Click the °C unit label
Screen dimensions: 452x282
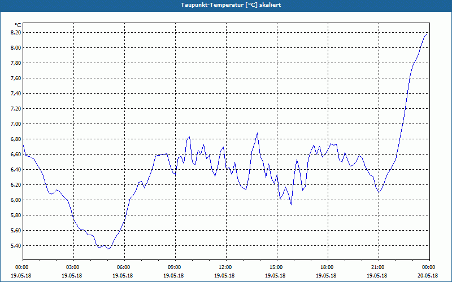18,25
